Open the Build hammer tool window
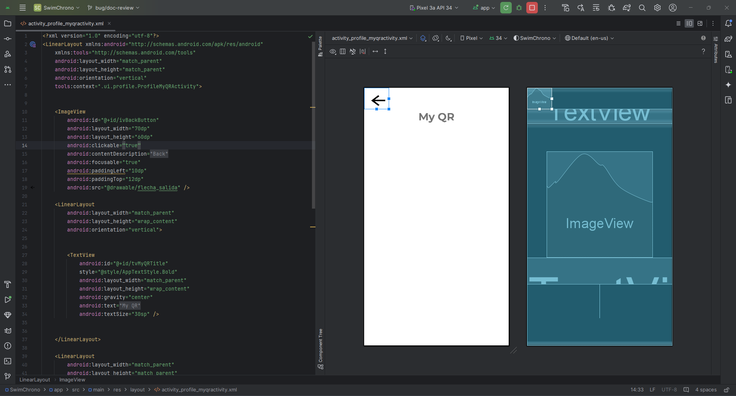Viewport: 736px width, 396px height. point(8,284)
